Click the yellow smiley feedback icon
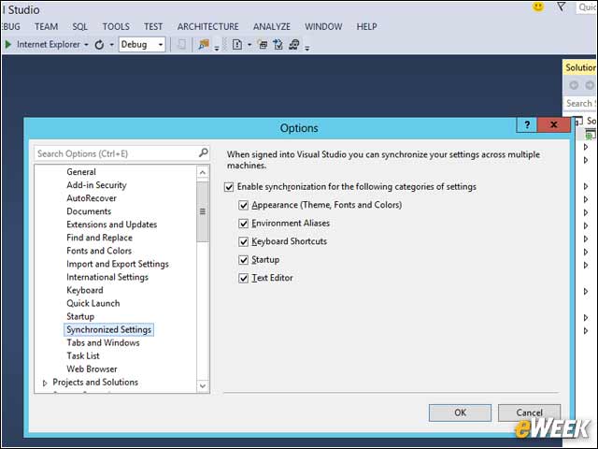 [x=538, y=7]
